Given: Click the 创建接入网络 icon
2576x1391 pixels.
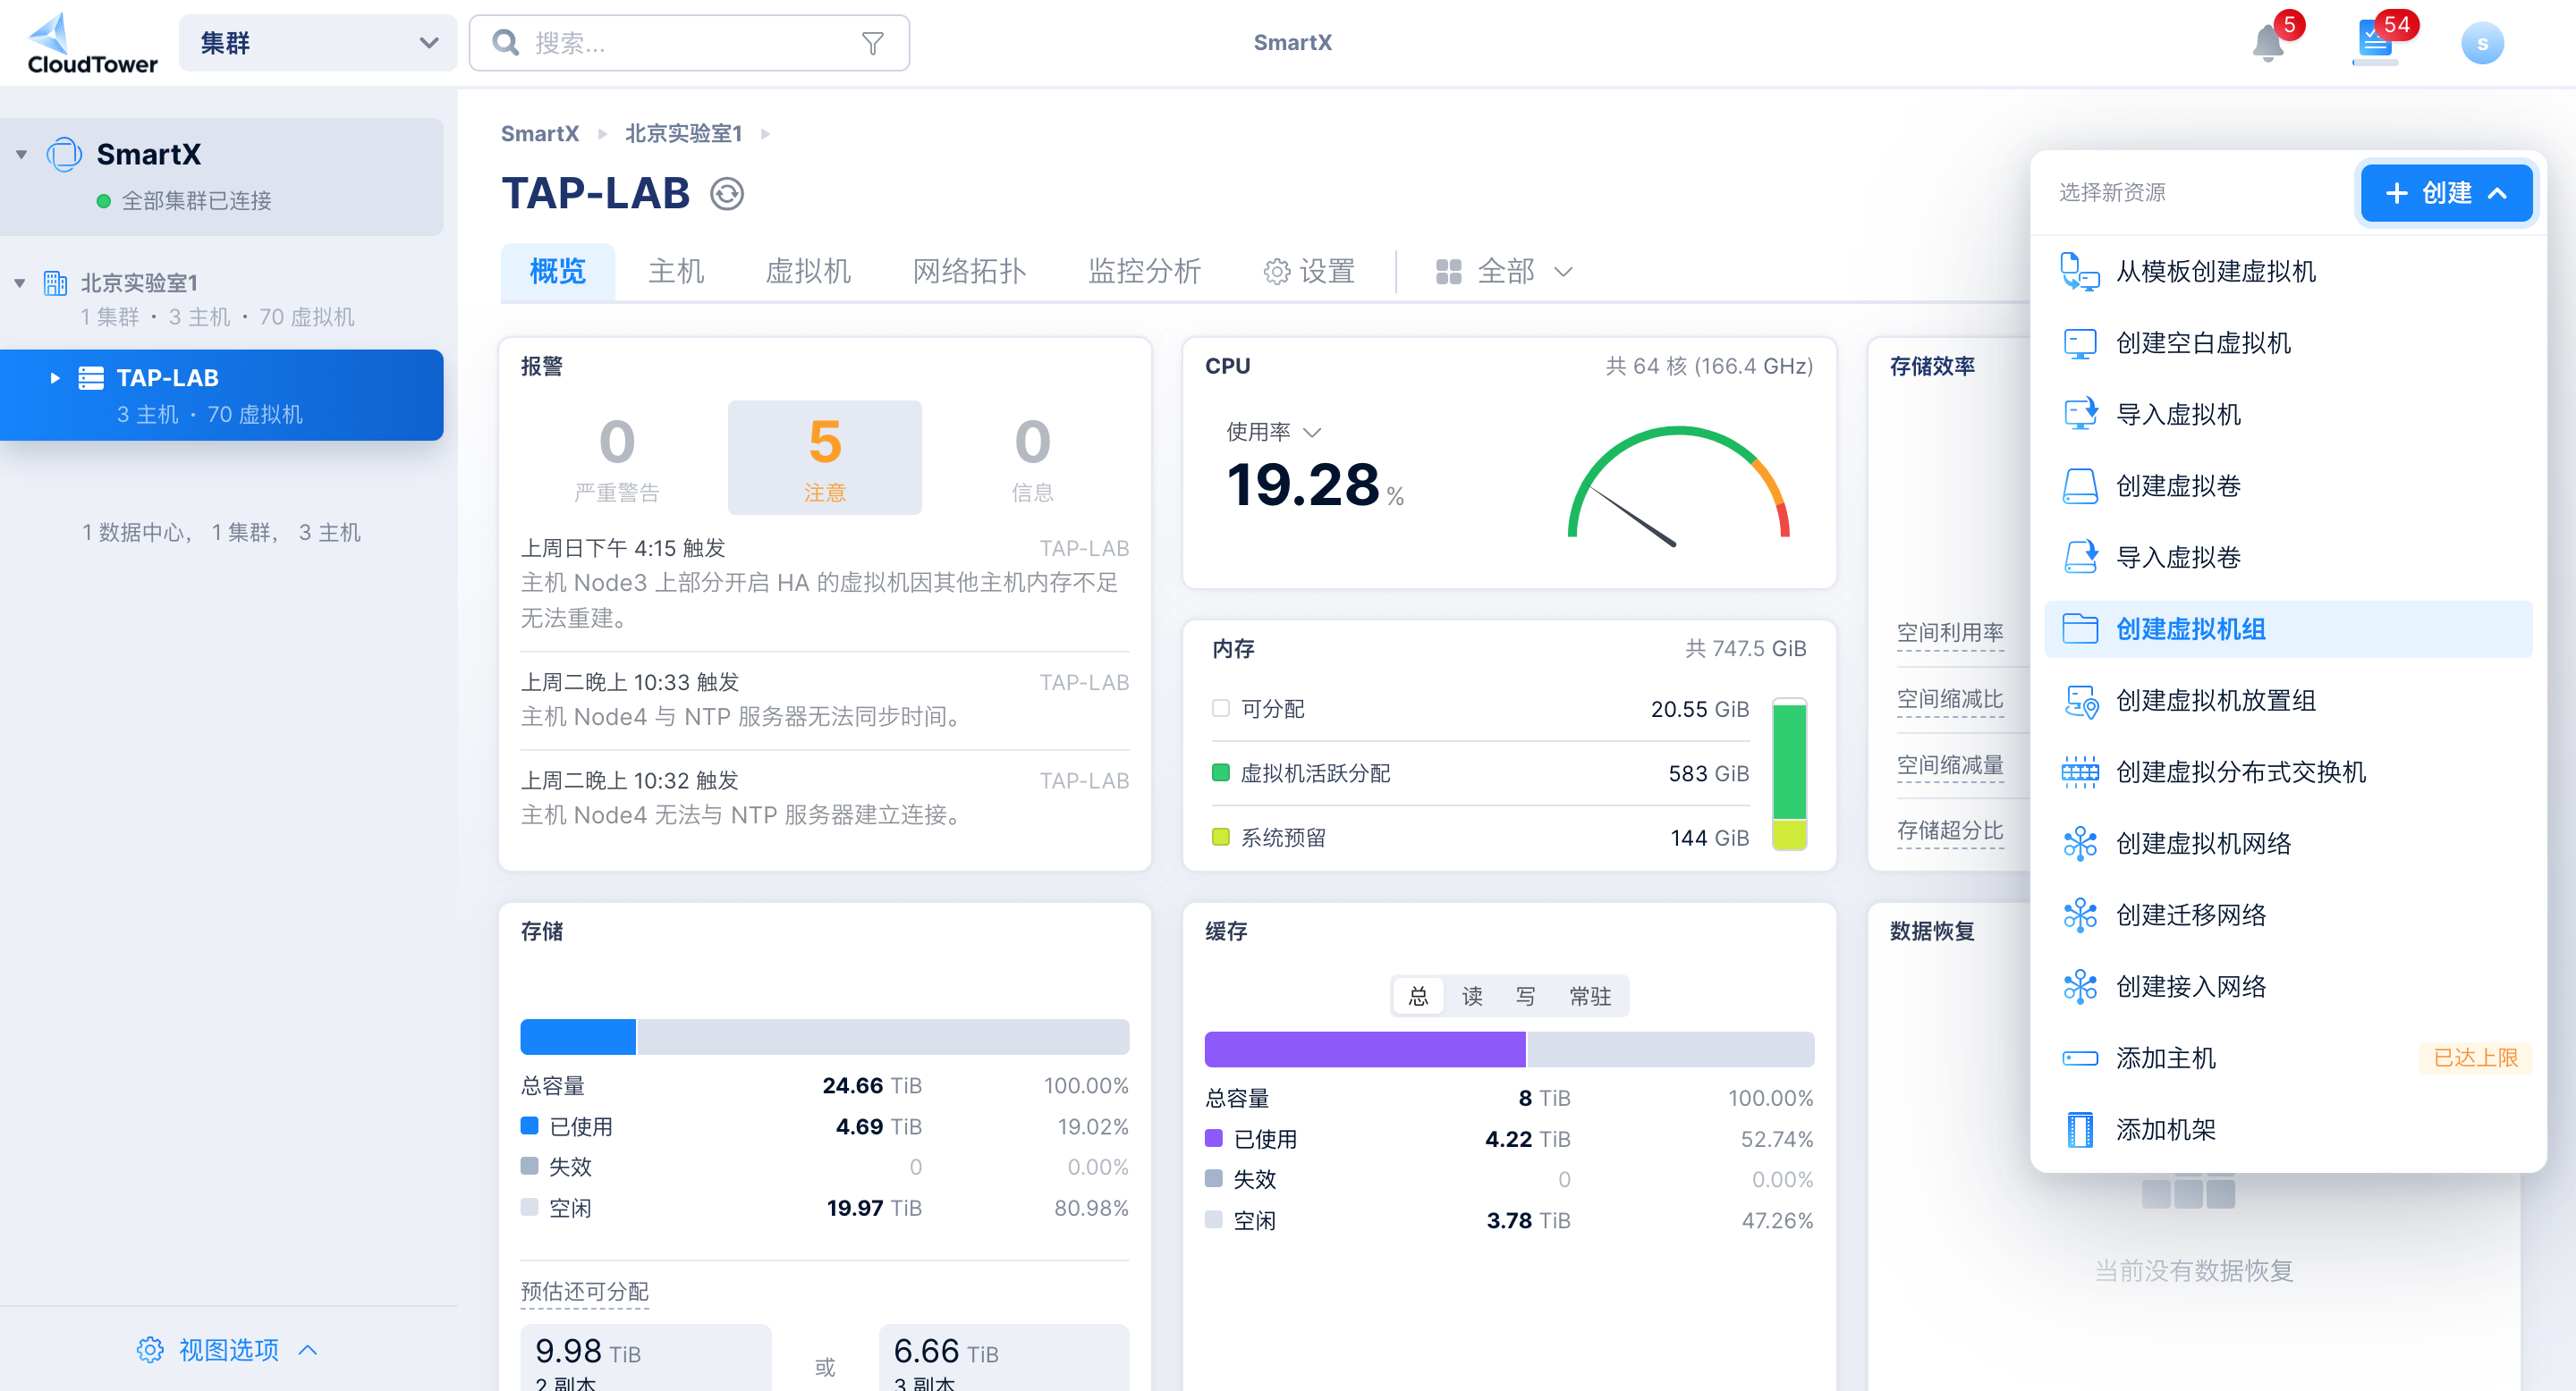Looking at the screenshot, I should pos(2080,986).
